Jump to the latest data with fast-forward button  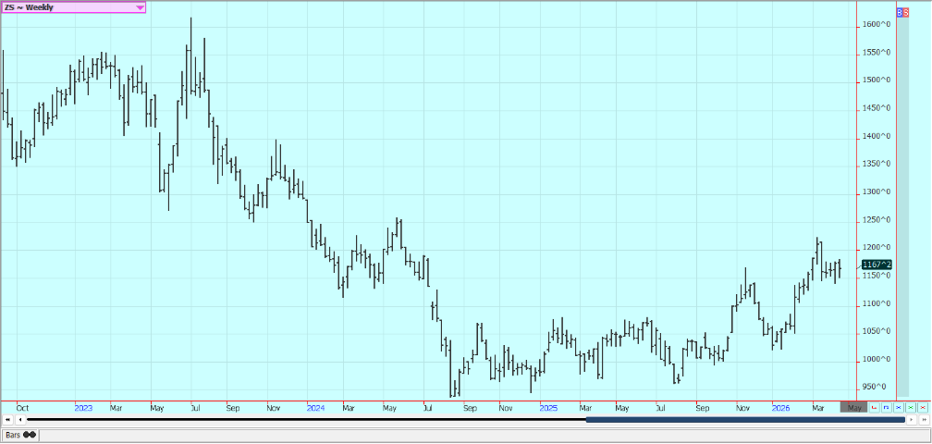tap(924, 420)
